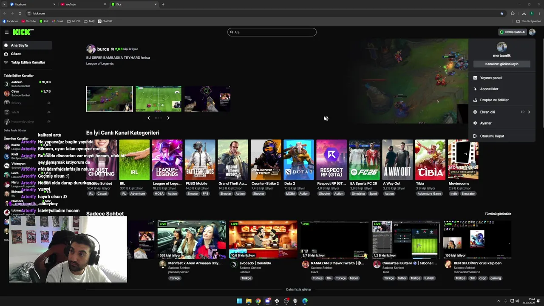Image resolution: width=544 pixels, height=306 pixels.
Task: Click profile avatar in top bar
Action: click(532, 32)
